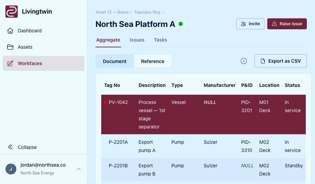Click the Workfaces edit icon
The width and height of the screenshot is (315, 184).
10,63
